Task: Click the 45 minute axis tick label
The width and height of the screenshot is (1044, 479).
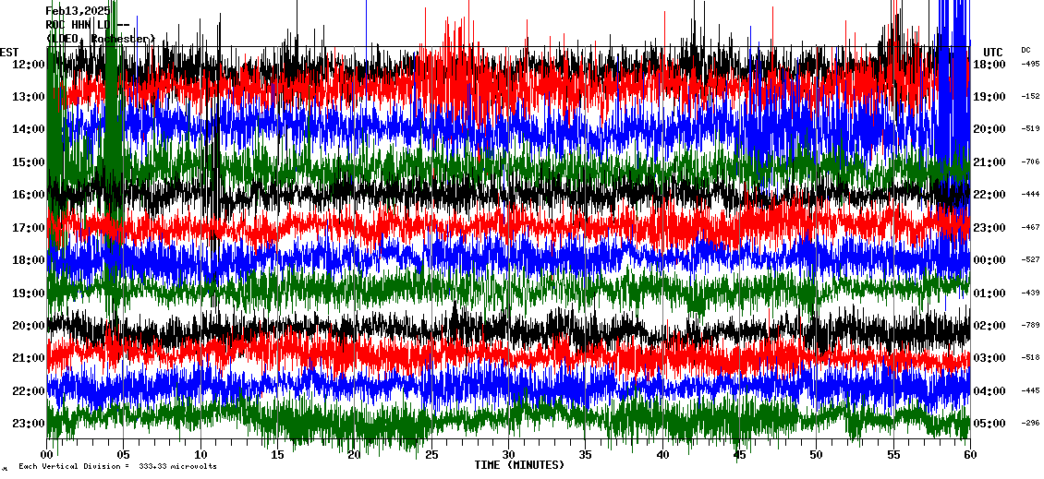Action: tap(739, 455)
